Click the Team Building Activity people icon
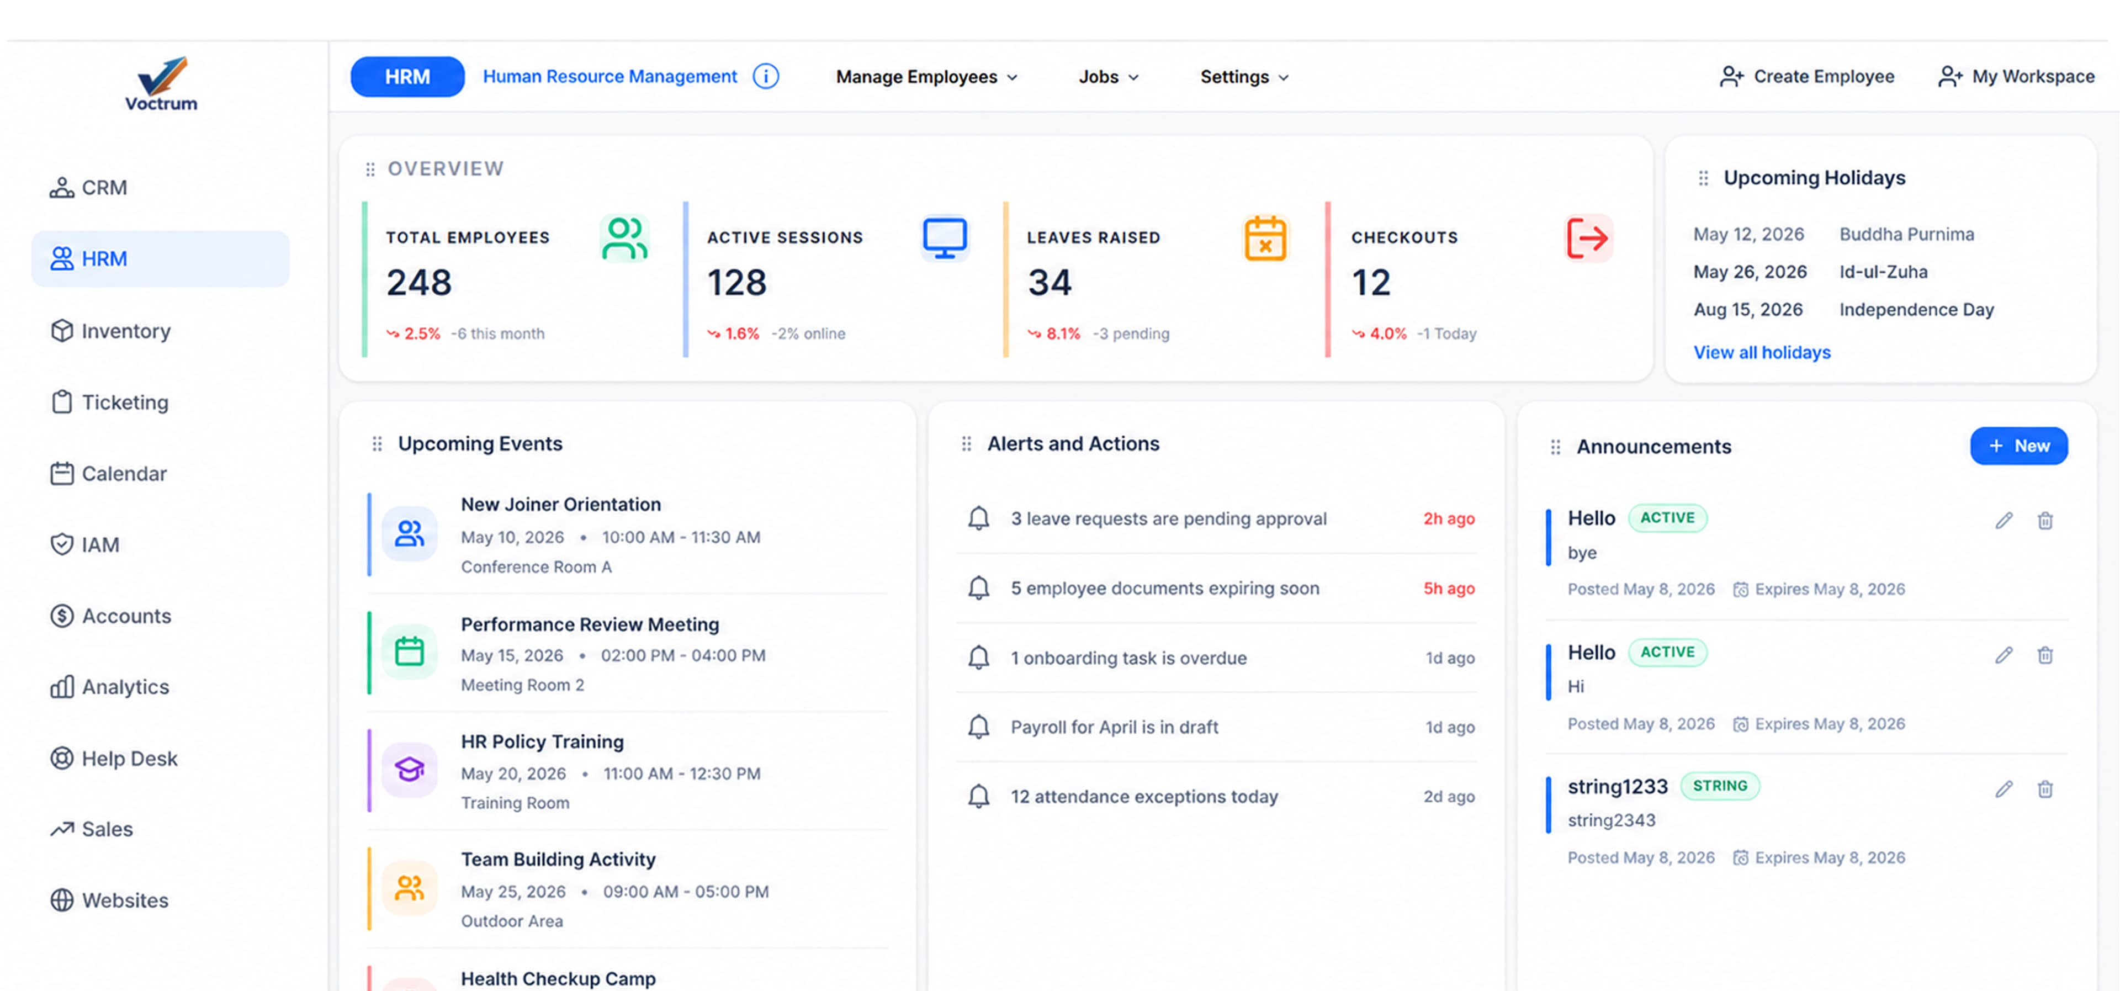The image size is (2120, 991). pyautogui.click(x=409, y=888)
